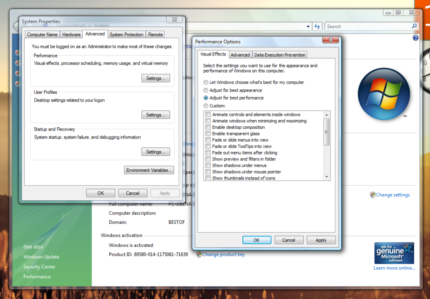Click the Product ID 89580-014-1175061-71639 text
This screenshot has width=430, height=299.
(x=148, y=254)
